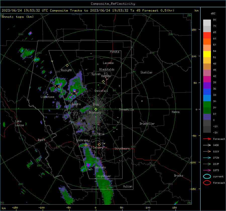Click the magenta 18TS track arrow
This screenshot has width=226, height=211.
(207, 170)
